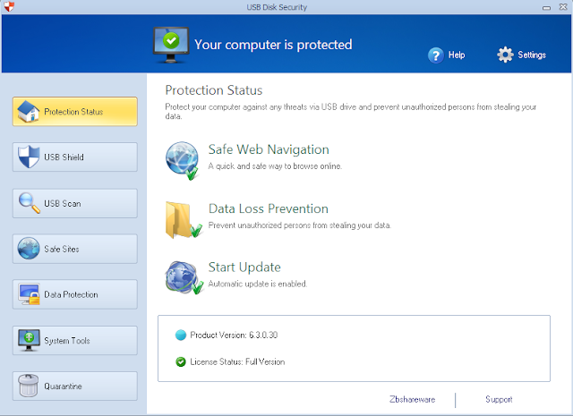Screen dimensions: 573x416
Task: Click the protected computer monitor icon
Action: click(x=171, y=46)
